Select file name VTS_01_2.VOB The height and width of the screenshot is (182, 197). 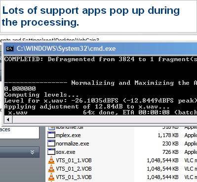click(x=74, y=169)
